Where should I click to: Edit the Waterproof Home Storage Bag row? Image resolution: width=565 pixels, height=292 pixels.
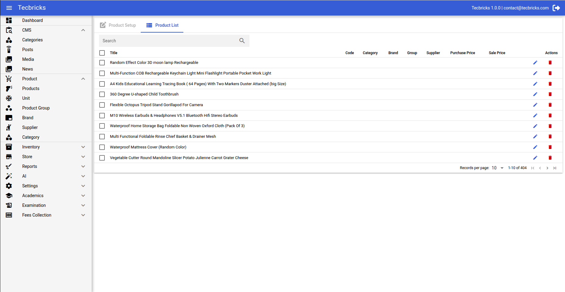coord(535,126)
